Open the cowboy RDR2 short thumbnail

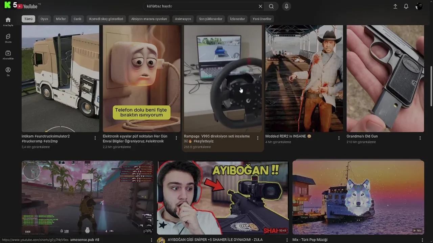point(304,78)
